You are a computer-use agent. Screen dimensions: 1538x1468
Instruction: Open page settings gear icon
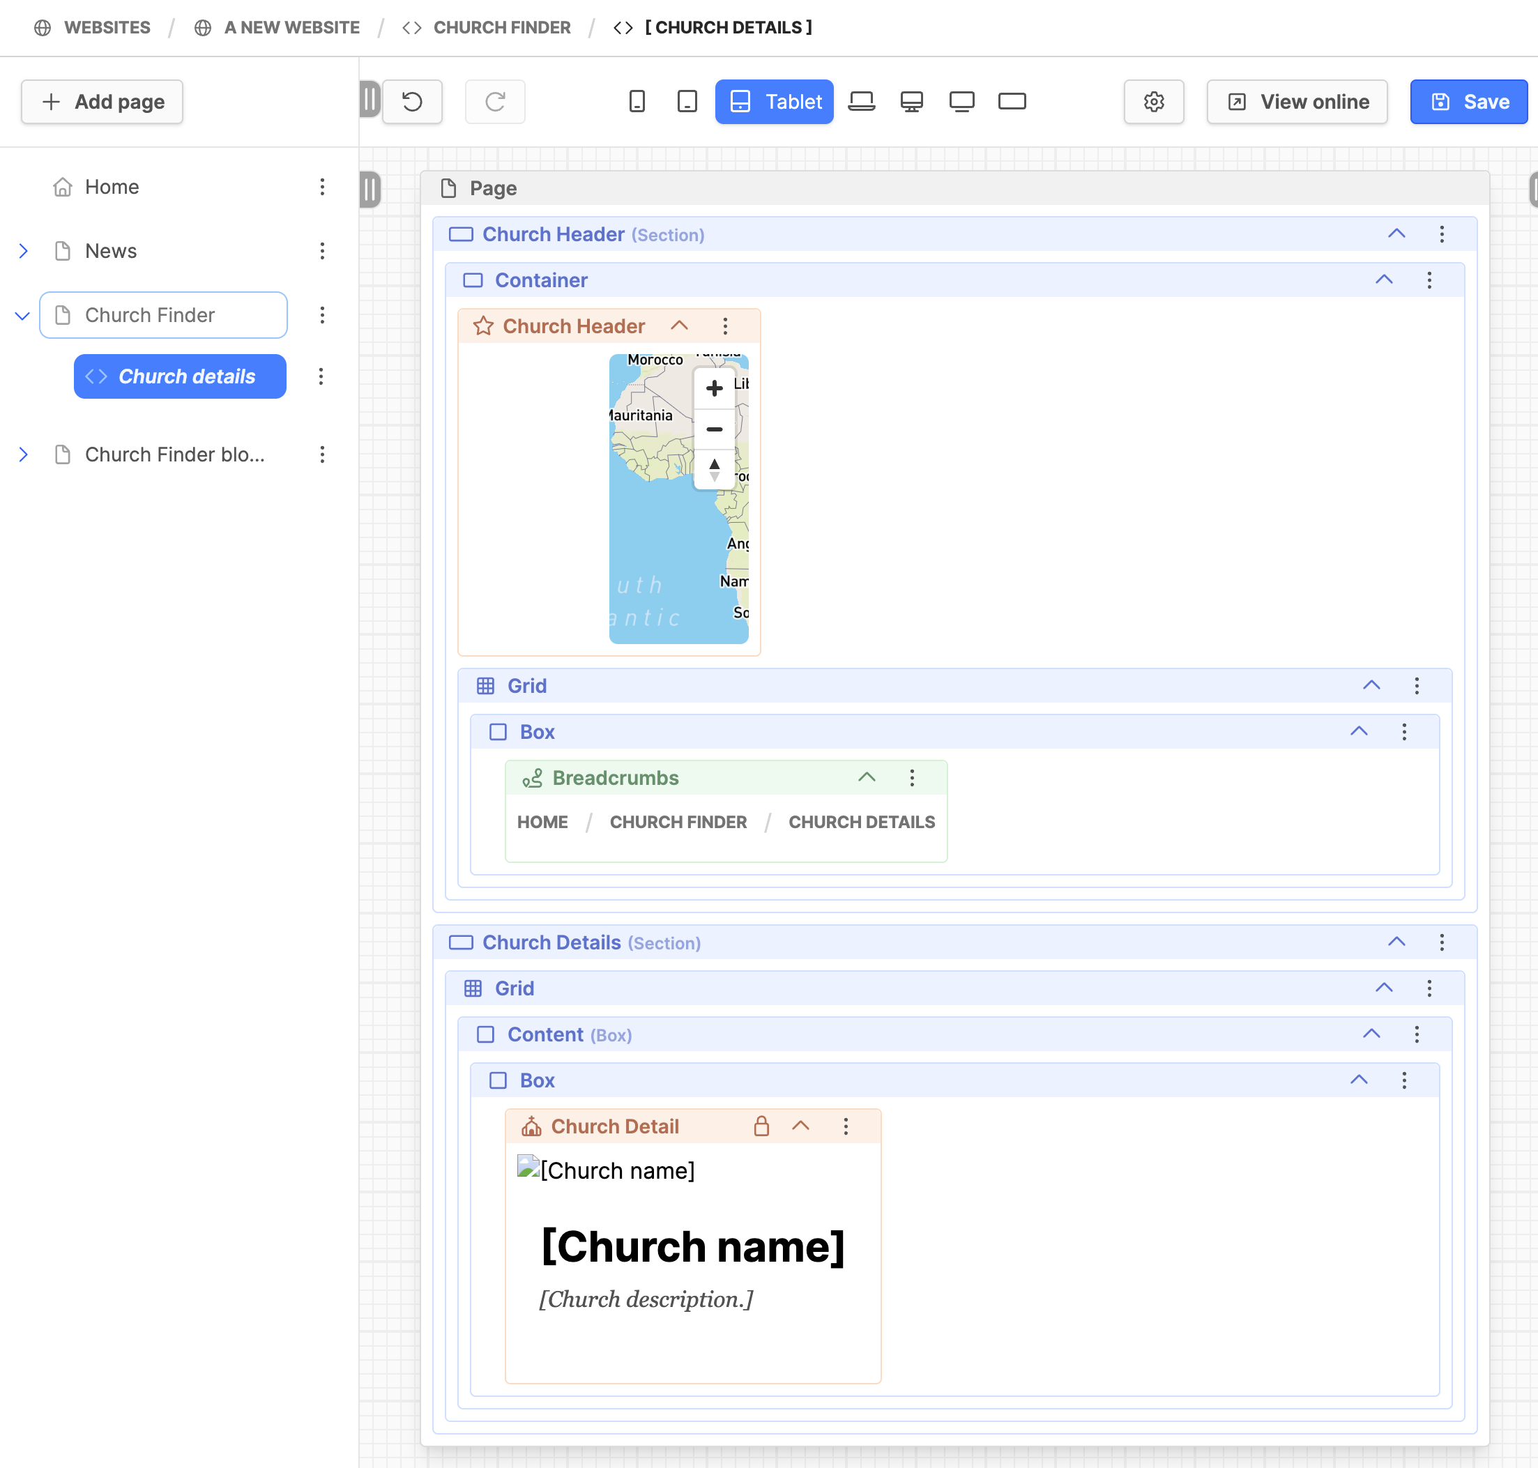(x=1153, y=102)
